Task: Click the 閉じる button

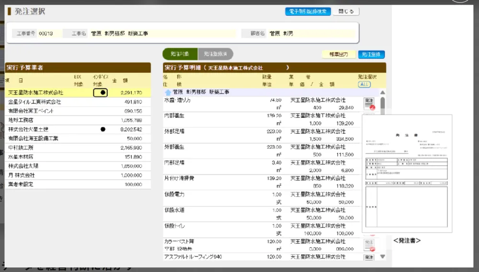Action: pos(346,11)
